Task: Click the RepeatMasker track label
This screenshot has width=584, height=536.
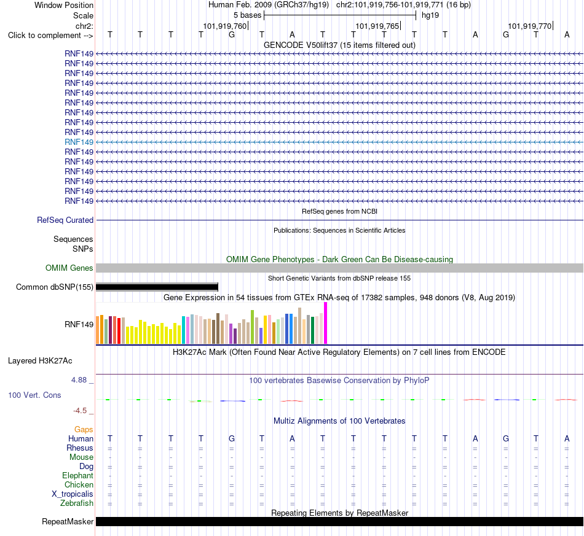Action: (68, 521)
